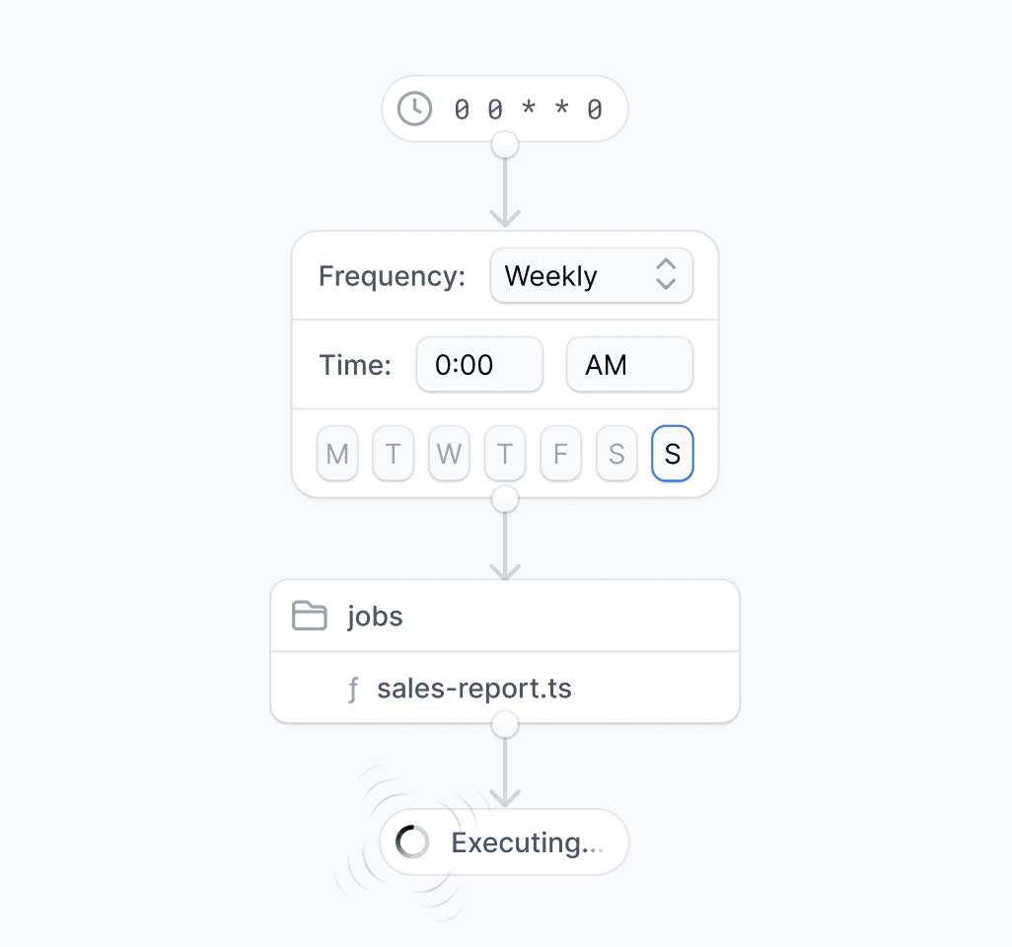The image size is (1012, 947).
Task: Click the arrowhead pointing to jobs panel
Action: coord(505,570)
